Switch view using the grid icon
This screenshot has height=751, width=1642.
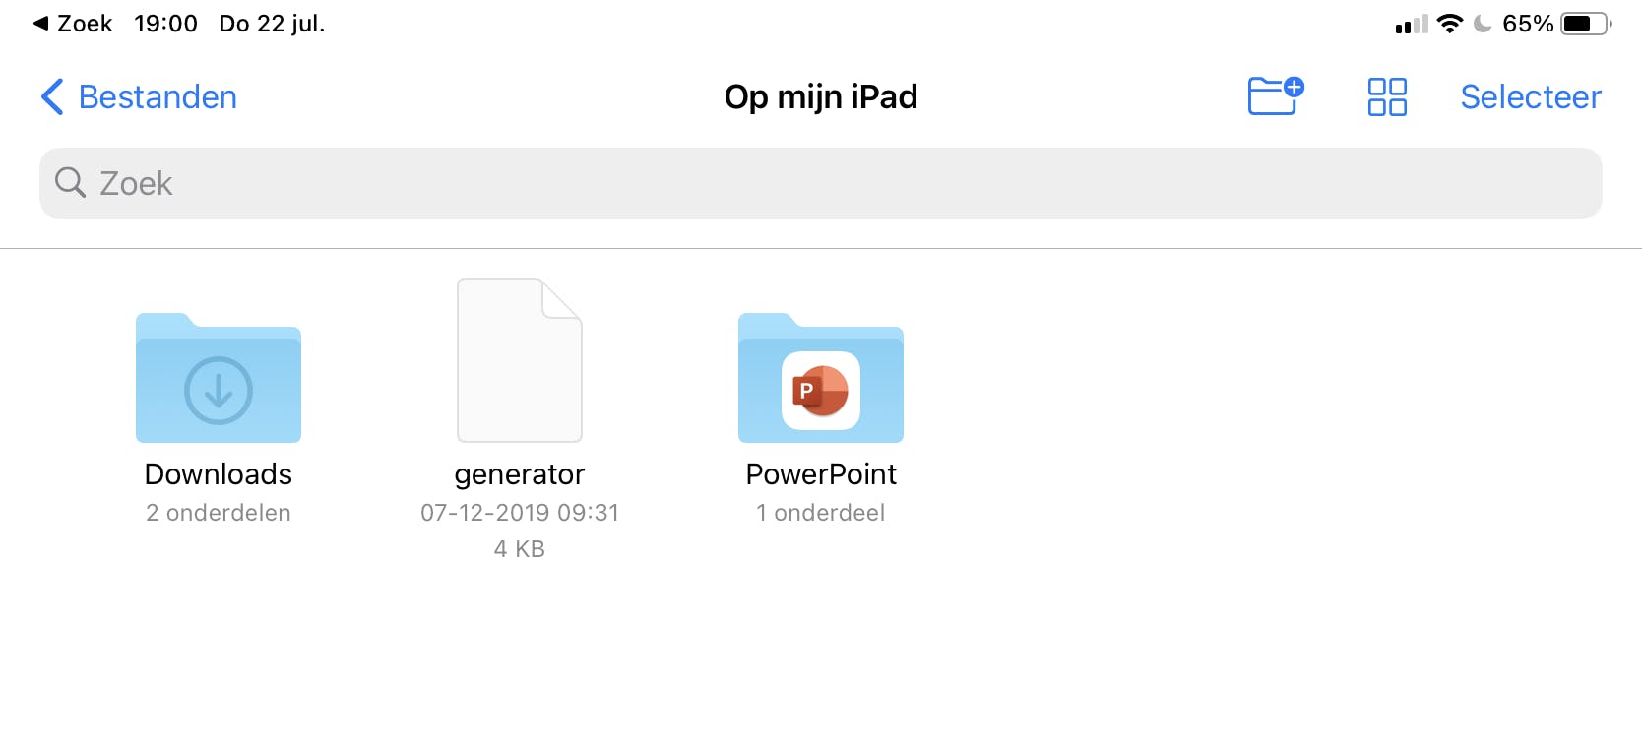click(x=1387, y=96)
